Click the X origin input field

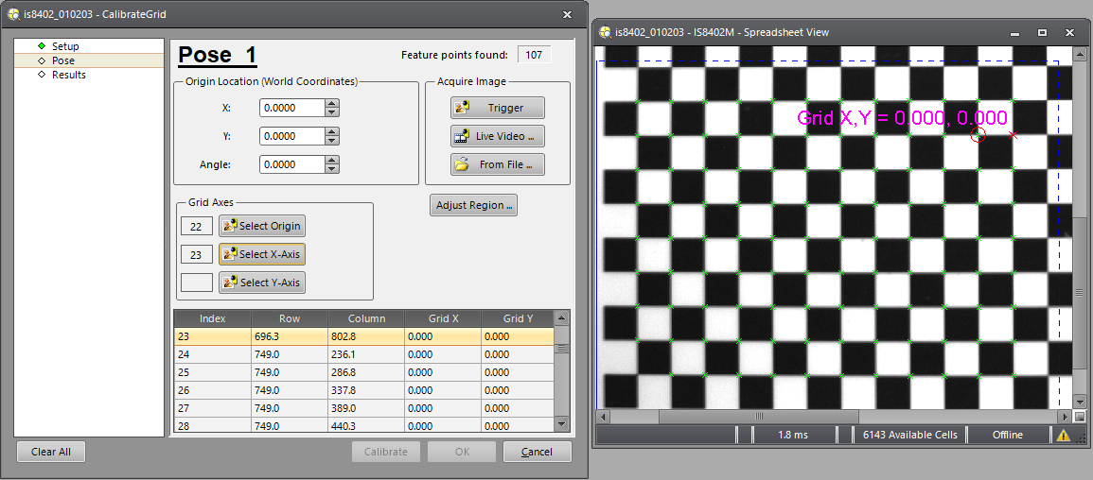click(x=291, y=108)
